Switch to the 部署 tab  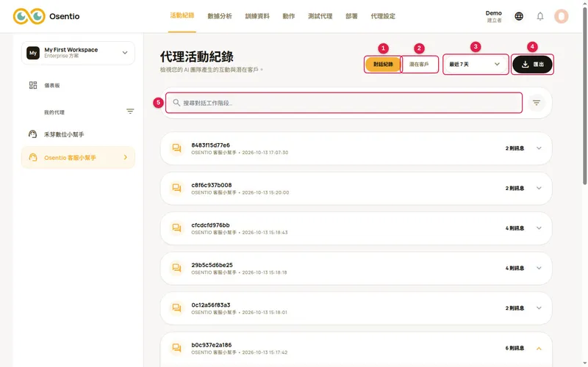coord(351,16)
